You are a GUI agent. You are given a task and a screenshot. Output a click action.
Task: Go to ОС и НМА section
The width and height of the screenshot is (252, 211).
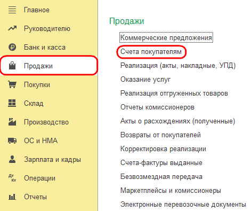point(41,140)
